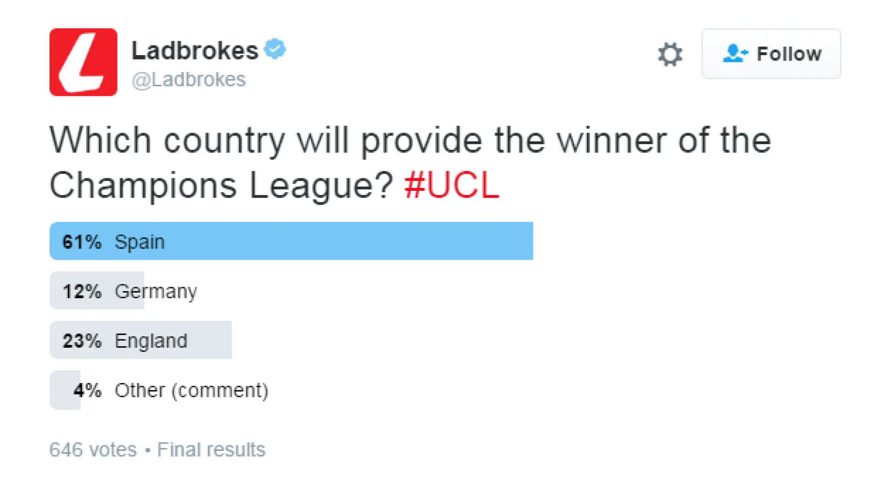Open the #UCL hashtag

pyautogui.click(x=452, y=185)
